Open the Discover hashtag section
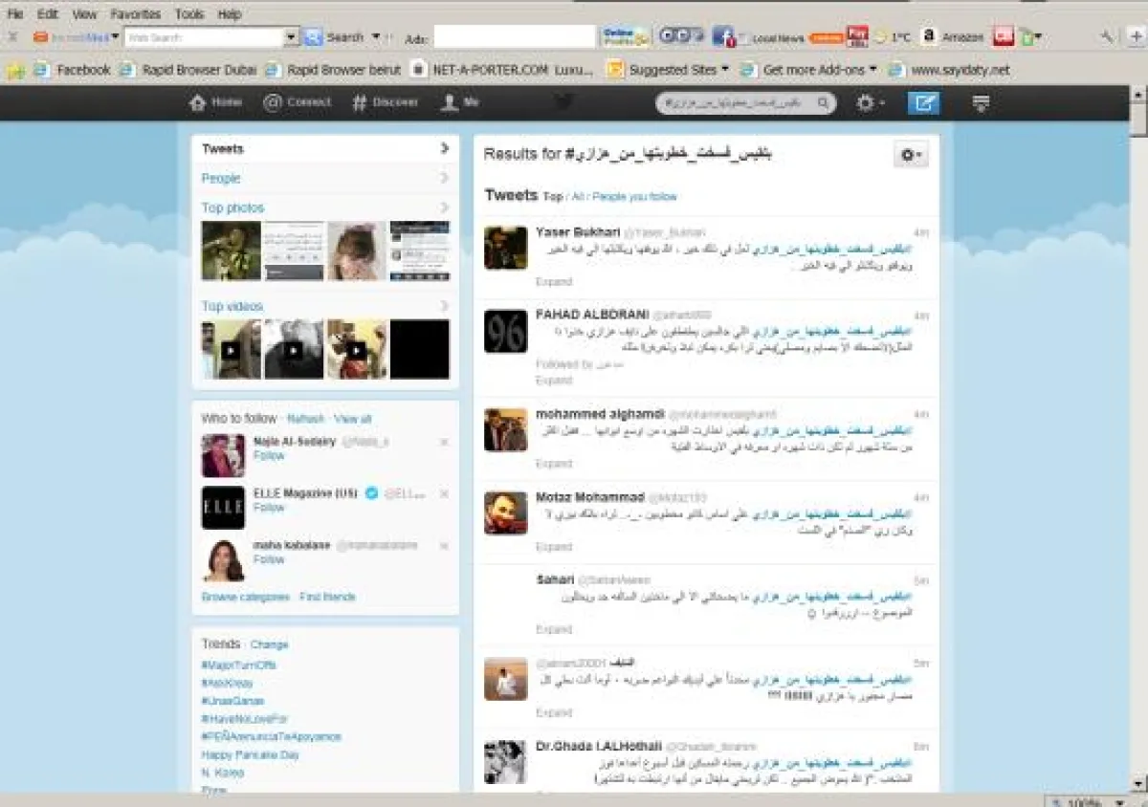The width and height of the screenshot is (1148, 807). (360, 103)
